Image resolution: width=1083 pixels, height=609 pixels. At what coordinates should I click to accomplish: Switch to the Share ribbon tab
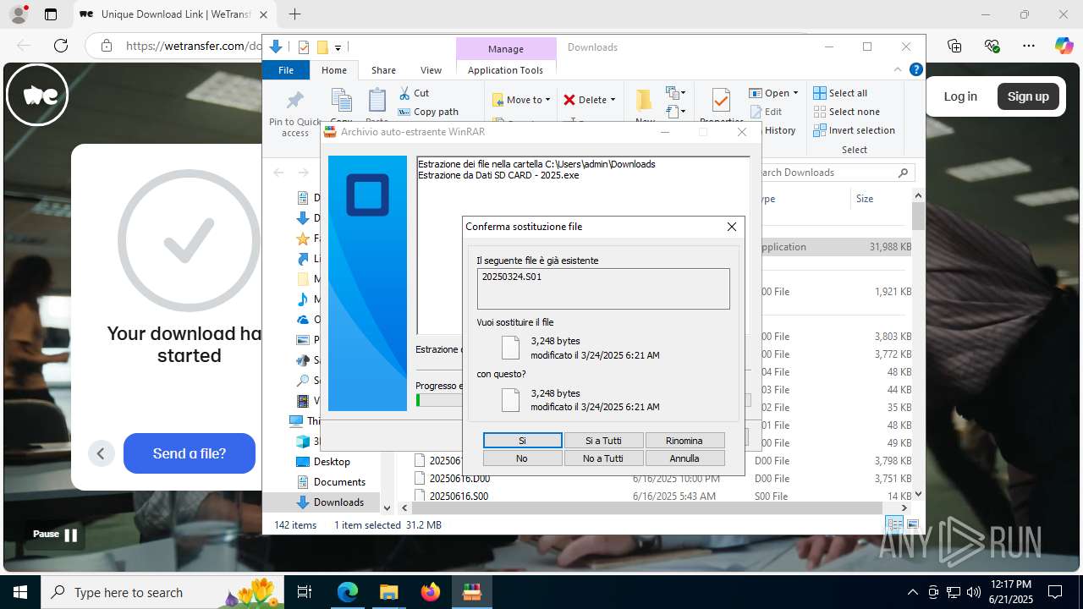coord(383,70)
